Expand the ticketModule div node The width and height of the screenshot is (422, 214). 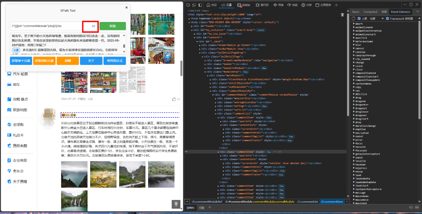pos(211,80)
